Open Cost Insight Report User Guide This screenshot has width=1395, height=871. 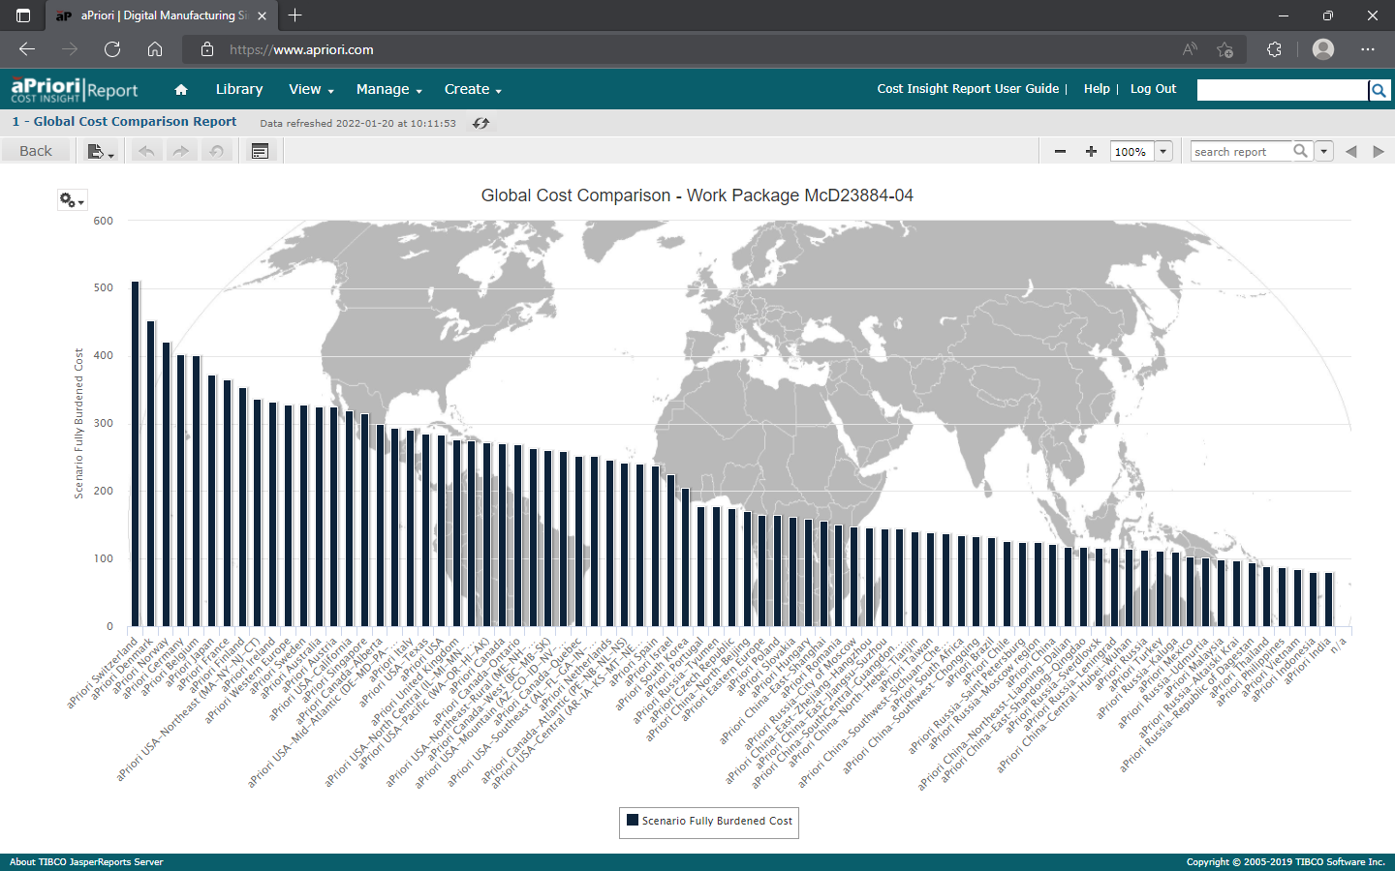pyautogui.click(x=968, y=88)
